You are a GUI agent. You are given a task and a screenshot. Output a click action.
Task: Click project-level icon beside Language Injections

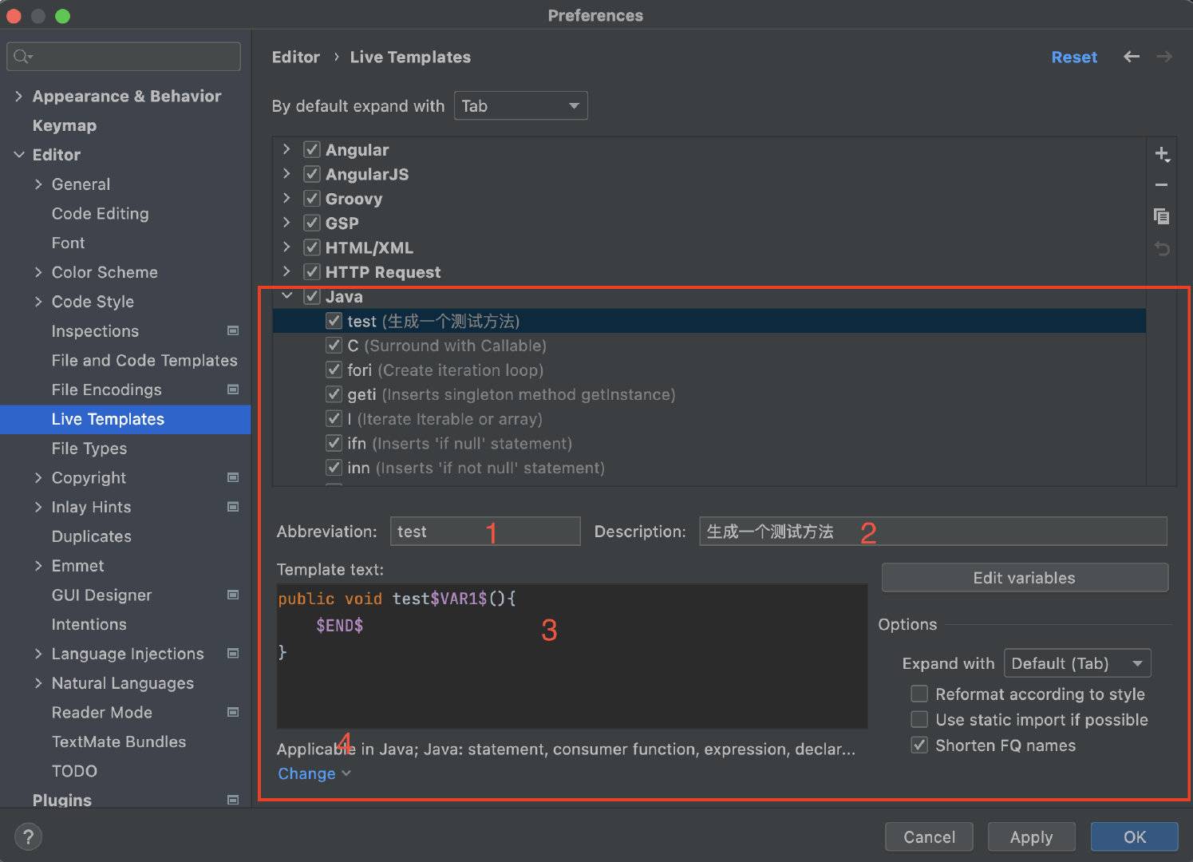[233, 654]
